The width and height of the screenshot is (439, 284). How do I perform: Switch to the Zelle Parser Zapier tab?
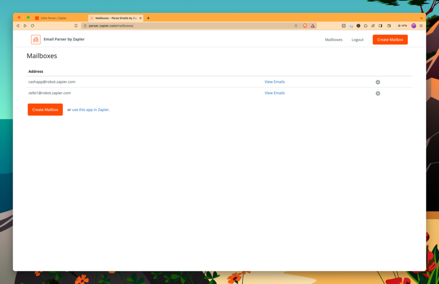53,18
